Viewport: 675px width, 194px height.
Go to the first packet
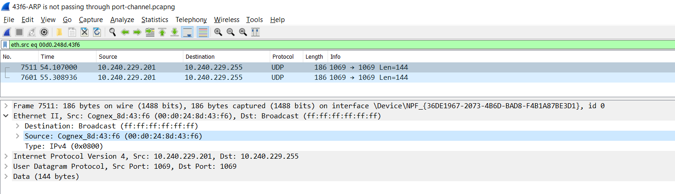coord(162,32)
